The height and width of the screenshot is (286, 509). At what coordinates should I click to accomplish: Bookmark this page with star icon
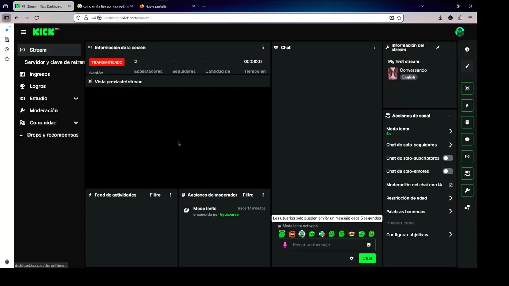point(399,18)
